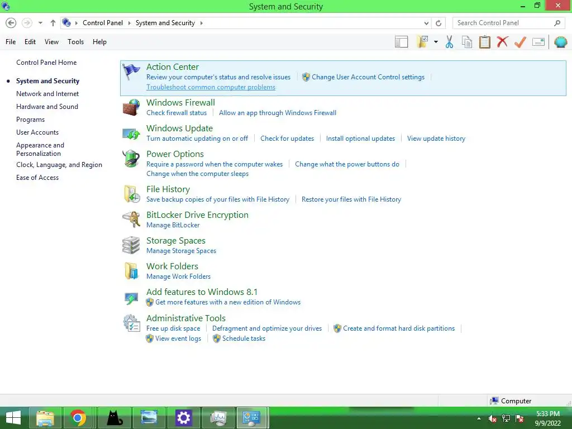Open the Help menu
The image size is (572, 429).
click(99, 42)
